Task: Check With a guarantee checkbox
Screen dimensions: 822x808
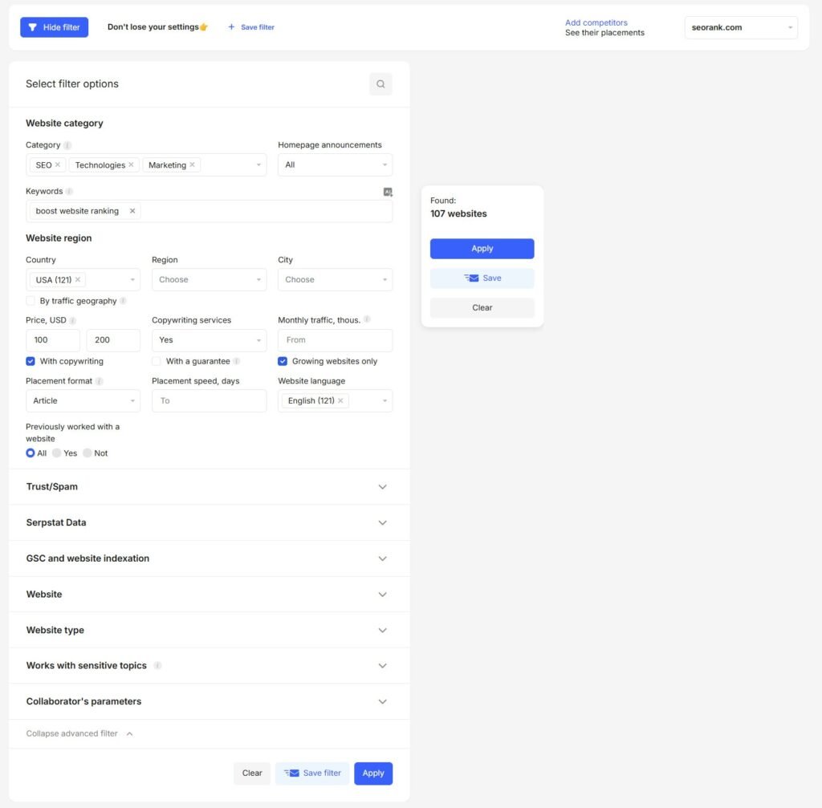Action: [x=157, y=361]
